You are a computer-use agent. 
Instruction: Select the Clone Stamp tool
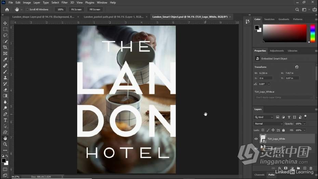click(5, 78)
